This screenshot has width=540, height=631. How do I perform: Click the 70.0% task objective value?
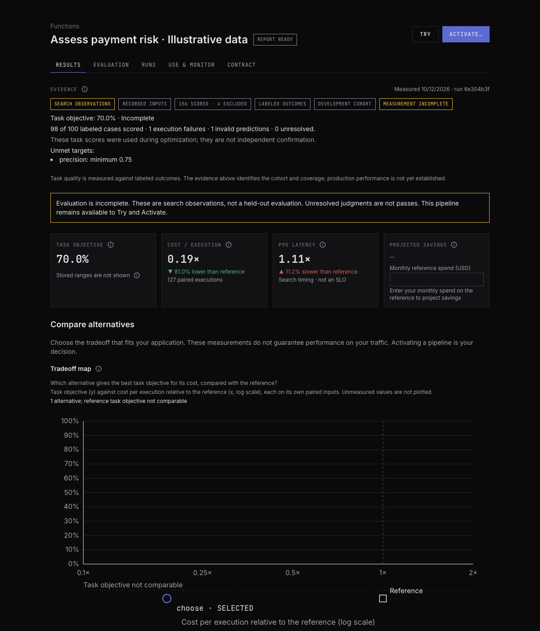pyautogui.click(x=72, y=259)
